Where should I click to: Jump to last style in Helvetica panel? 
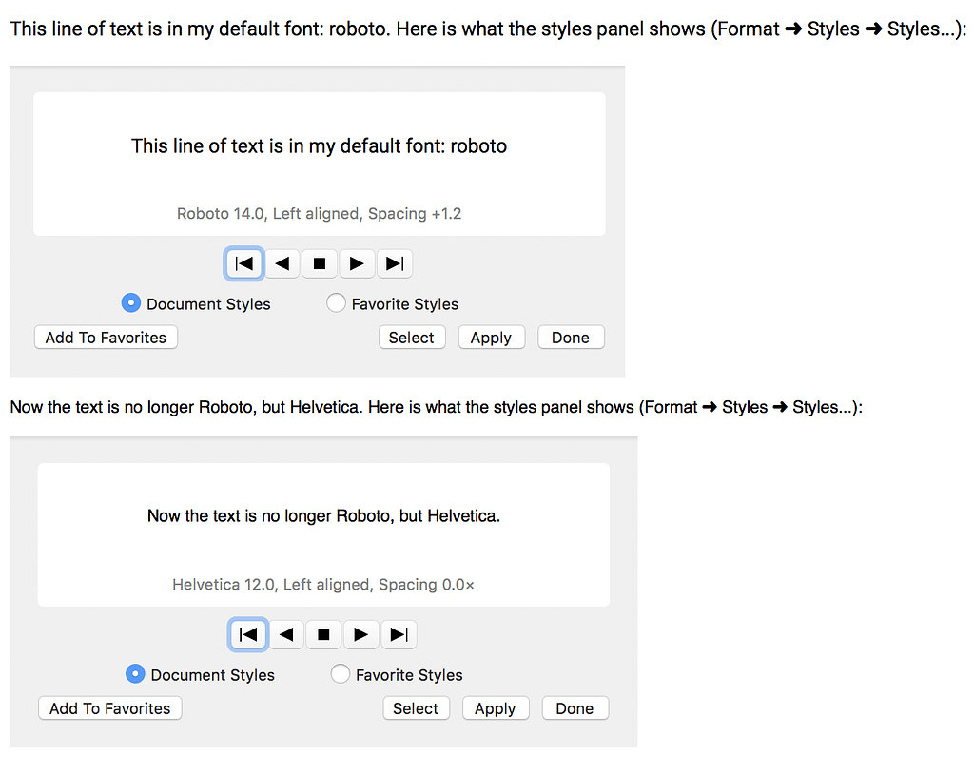point(399,634)
